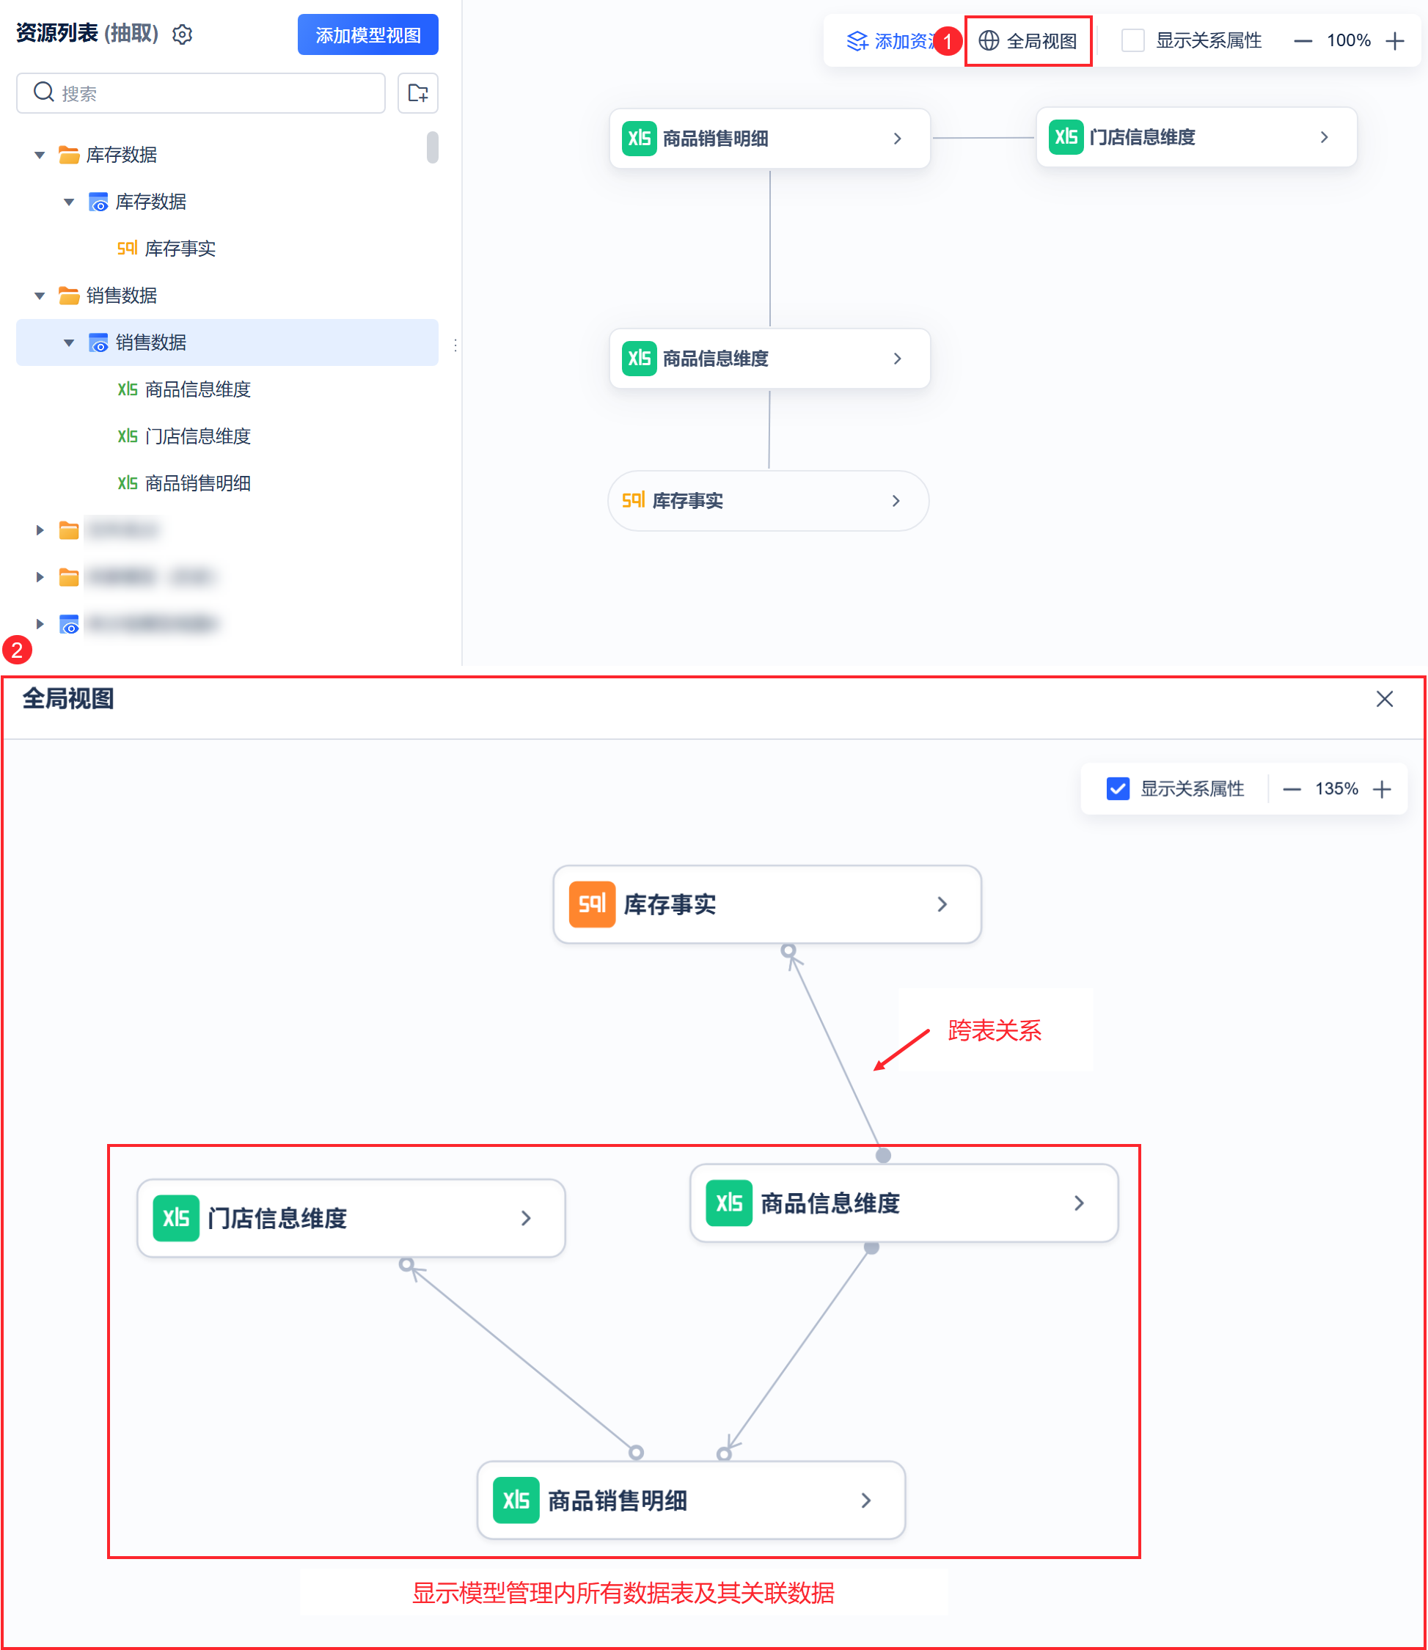Viewport: 1428px width, 1650px height.
Task: Close the 全局视图 panel
Action: coord(1384,699)
